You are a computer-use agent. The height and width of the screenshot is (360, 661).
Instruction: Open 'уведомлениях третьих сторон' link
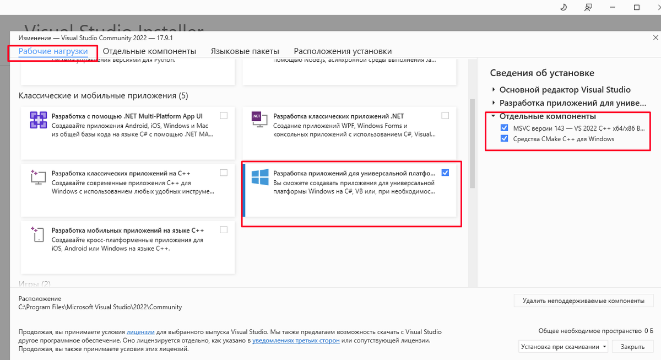pyautogui.click(x=296, y=341)
